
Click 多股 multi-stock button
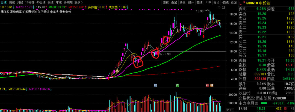pos(182,2)
